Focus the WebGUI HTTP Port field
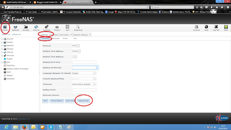Viewport: 231px width, 130px height. 84,62
